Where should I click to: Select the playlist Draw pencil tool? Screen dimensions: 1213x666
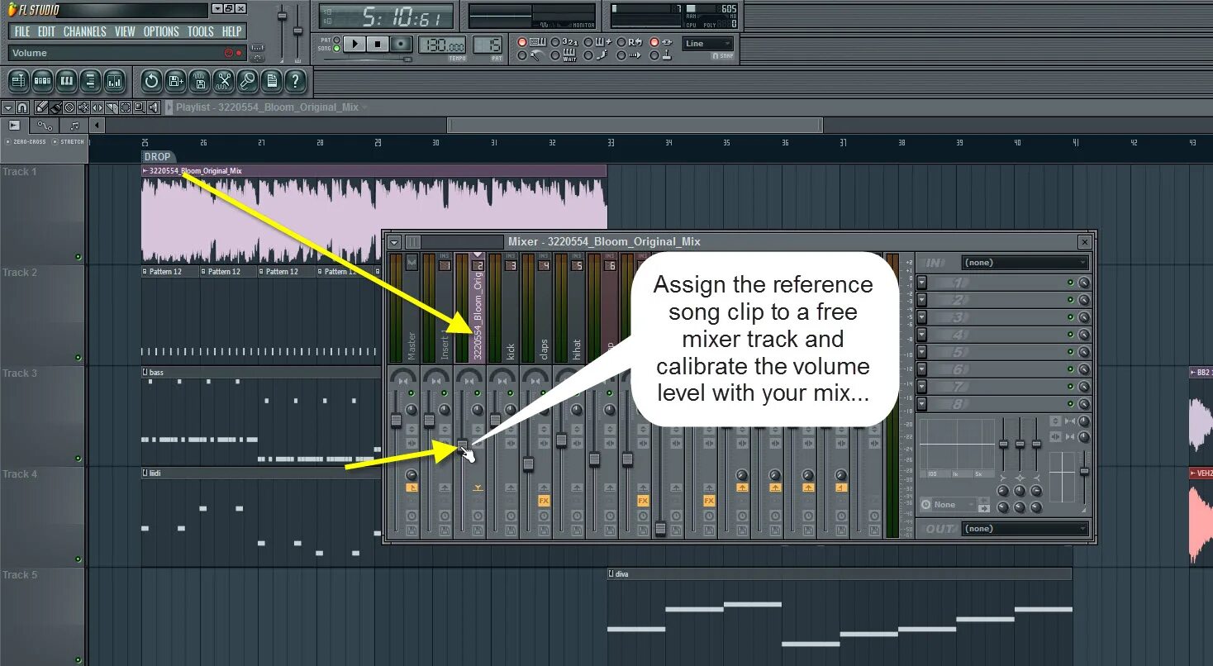click(42, 107)
